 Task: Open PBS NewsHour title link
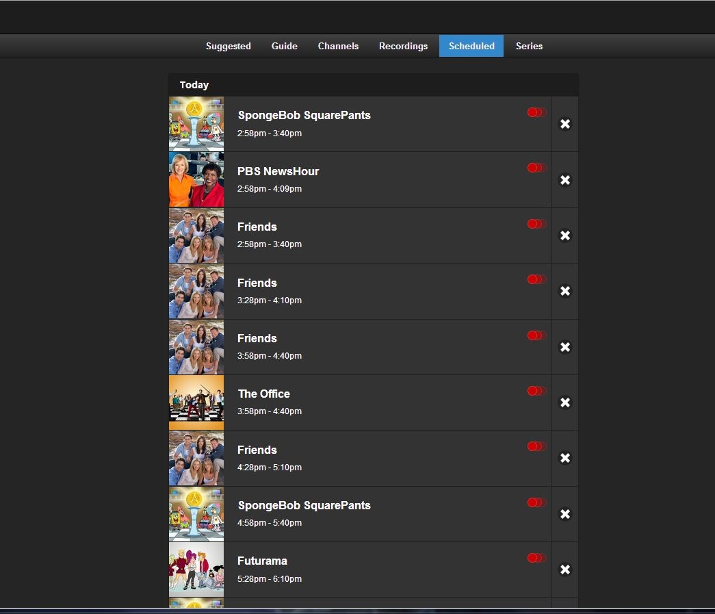[x=278, y=172]
